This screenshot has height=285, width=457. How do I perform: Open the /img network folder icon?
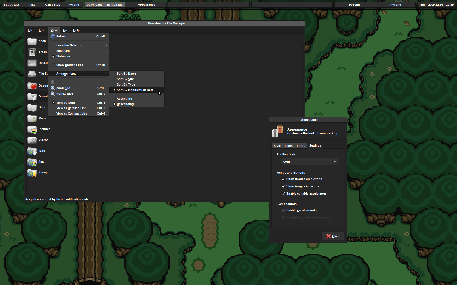pos(32,162)
